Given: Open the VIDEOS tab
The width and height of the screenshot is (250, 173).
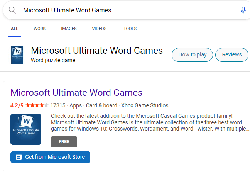Looking at the screenshot, I should (x=100, y=29).
